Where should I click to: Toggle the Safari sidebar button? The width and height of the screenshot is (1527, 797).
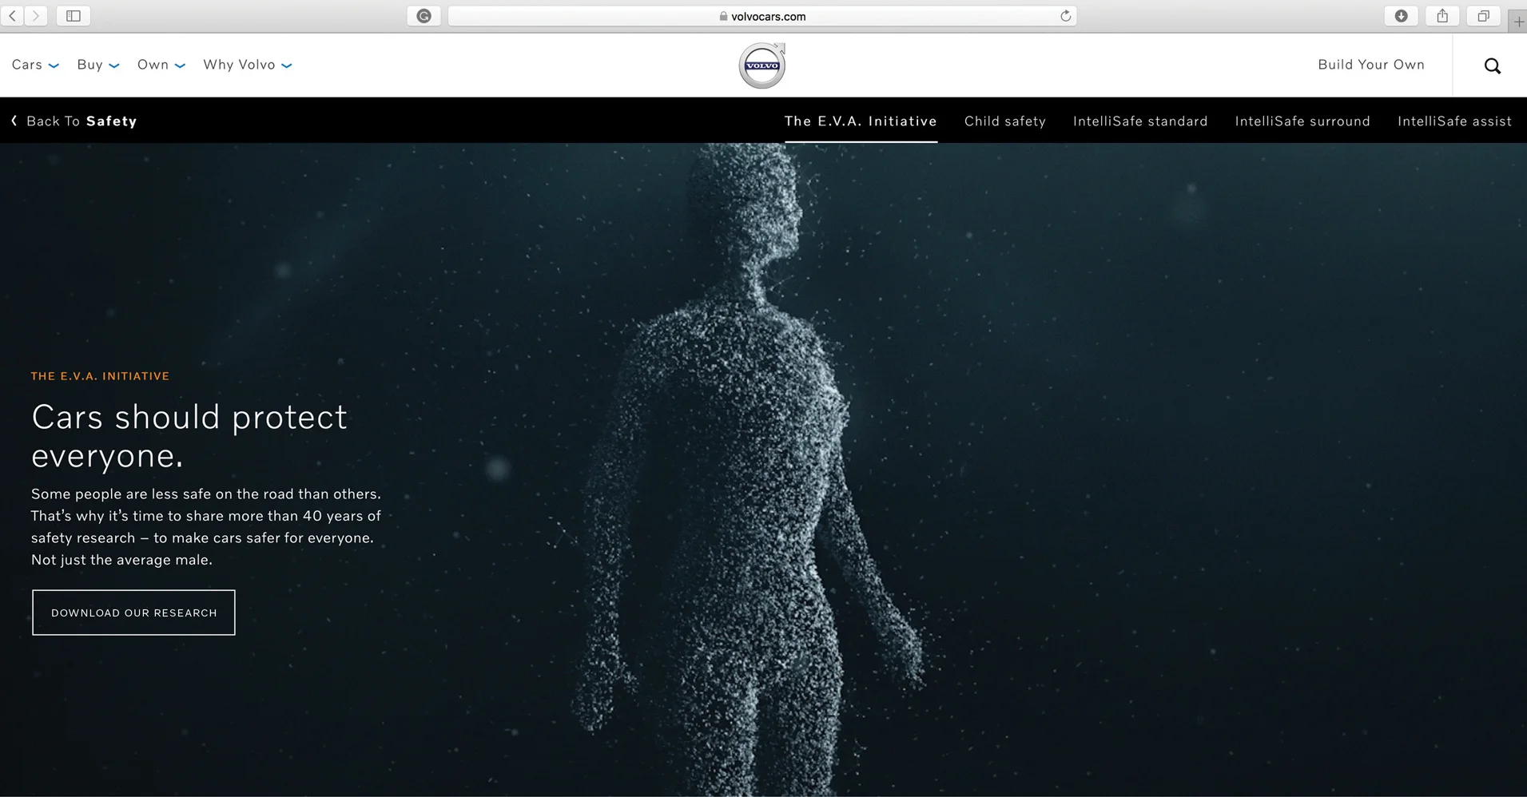click(73, 15)
